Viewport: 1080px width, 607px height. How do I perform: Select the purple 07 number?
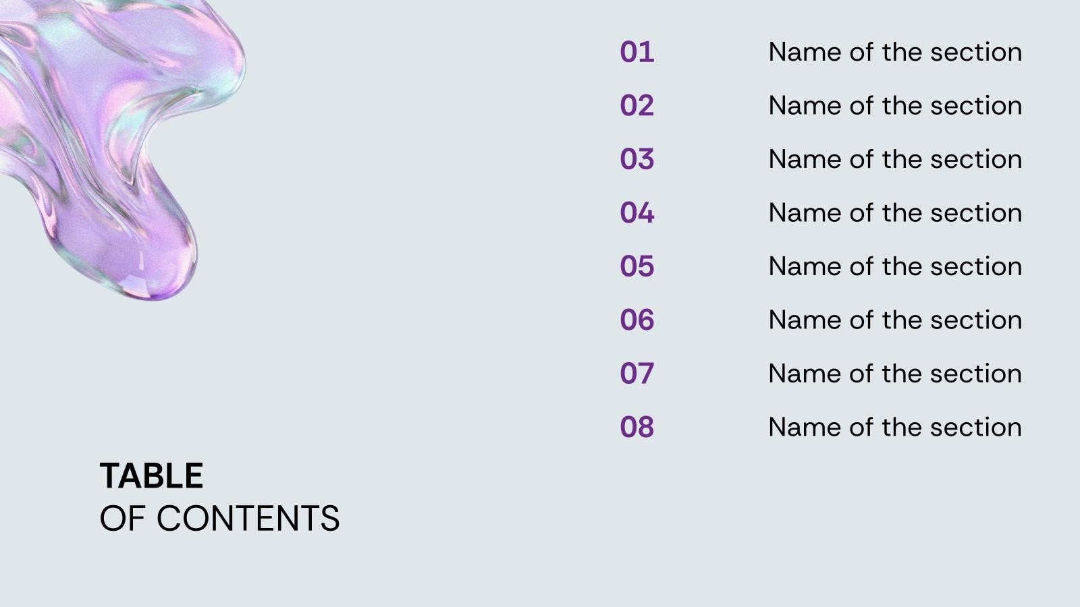click(637, 374)
